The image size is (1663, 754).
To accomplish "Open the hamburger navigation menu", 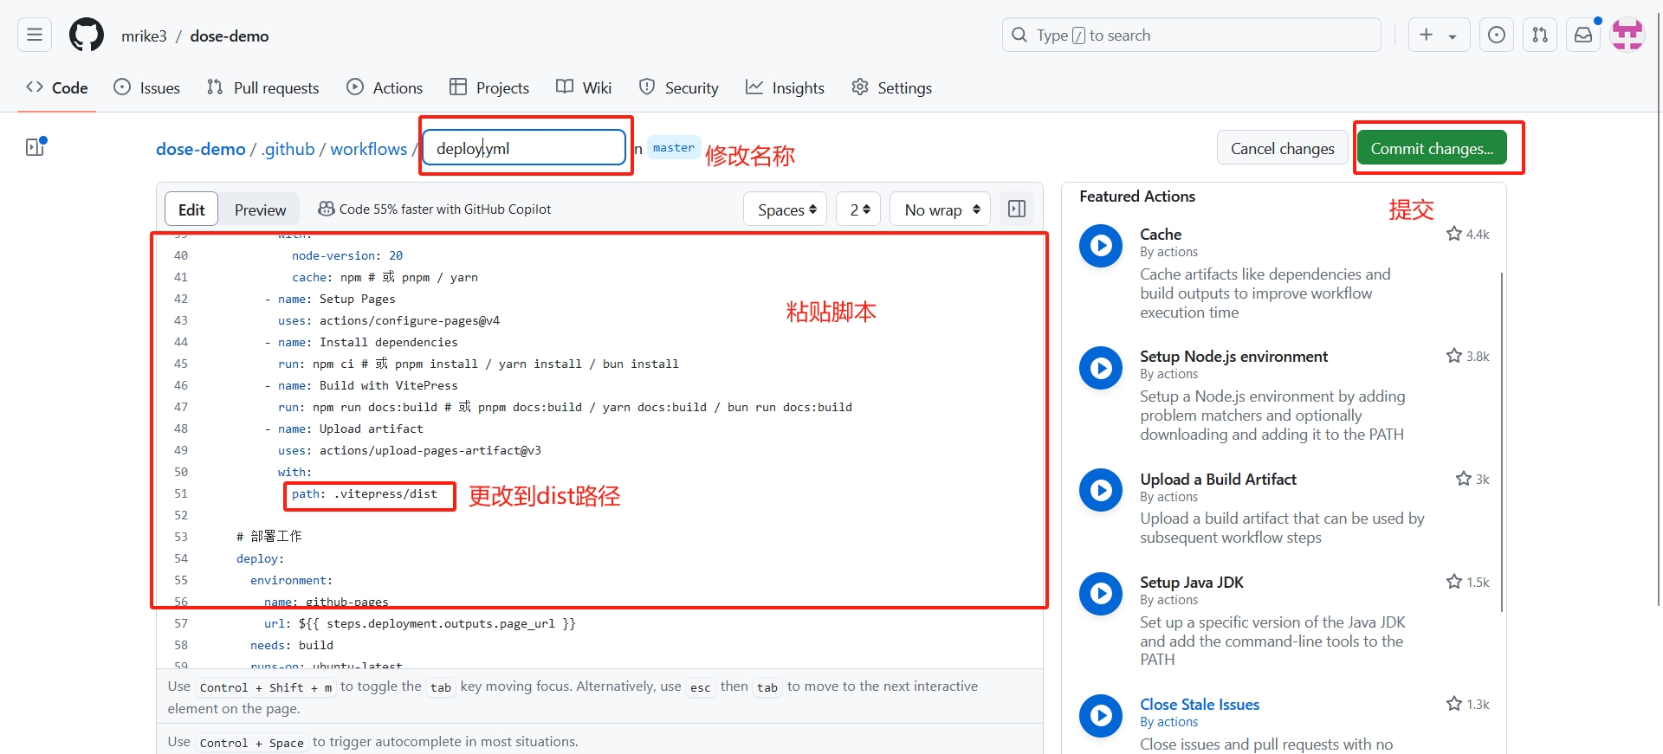I will click(x=35, y=35).
